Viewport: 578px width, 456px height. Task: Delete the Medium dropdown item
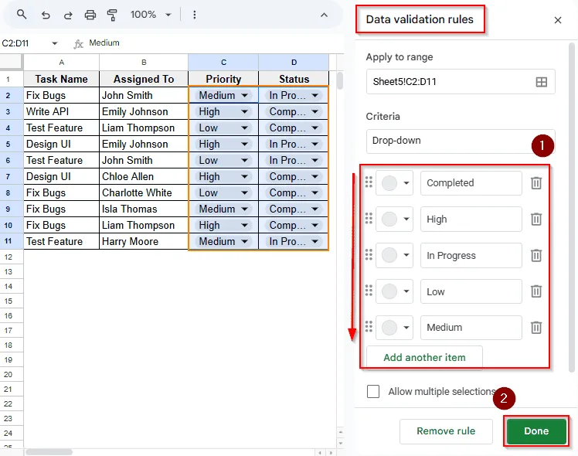pos(536,328)
